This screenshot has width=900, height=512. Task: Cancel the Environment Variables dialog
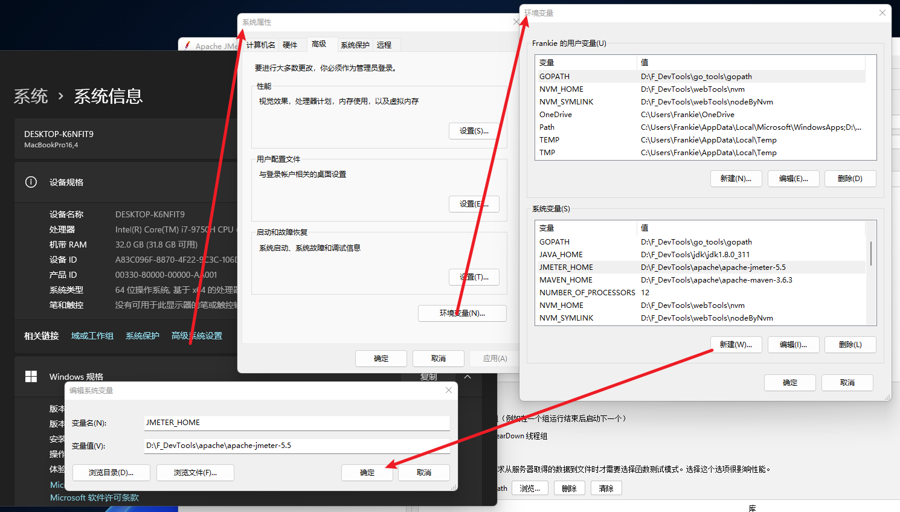[847, 383]
